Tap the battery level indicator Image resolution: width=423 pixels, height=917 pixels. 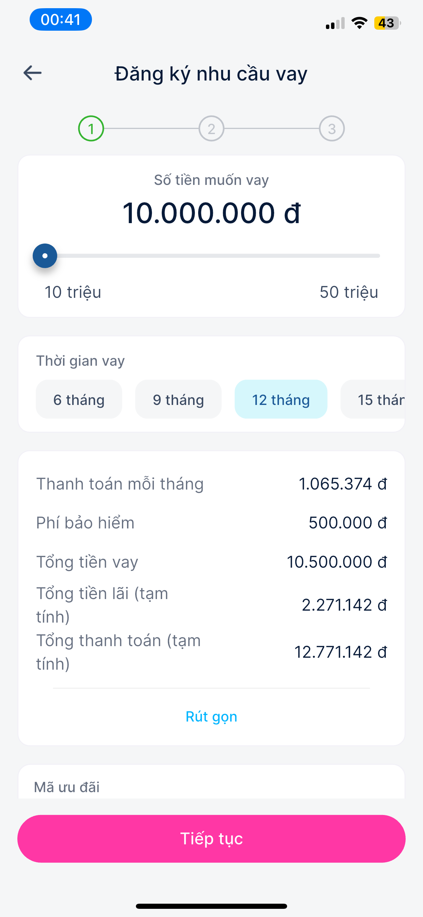[388, 23]
